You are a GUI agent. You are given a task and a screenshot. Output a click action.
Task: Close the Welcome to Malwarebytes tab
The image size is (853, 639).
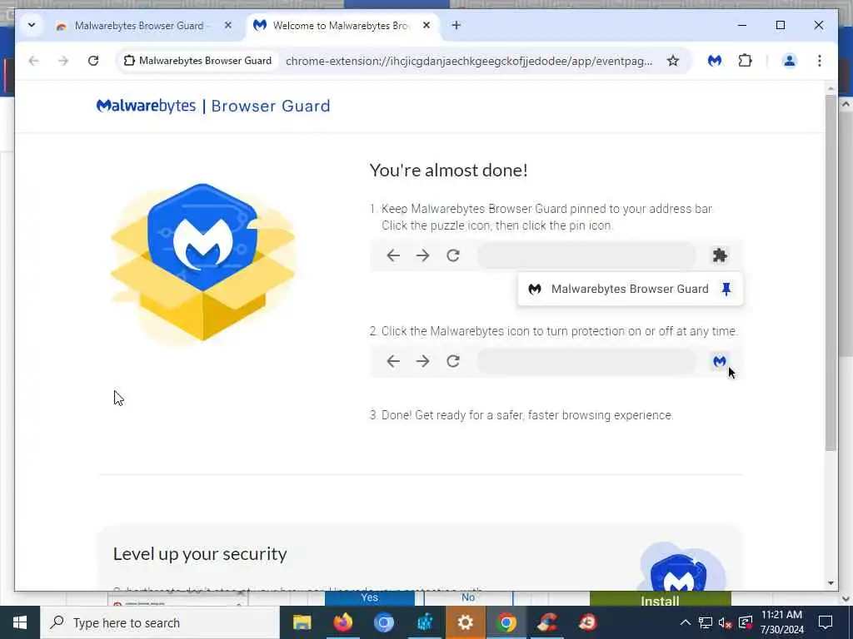coord(426,26)
